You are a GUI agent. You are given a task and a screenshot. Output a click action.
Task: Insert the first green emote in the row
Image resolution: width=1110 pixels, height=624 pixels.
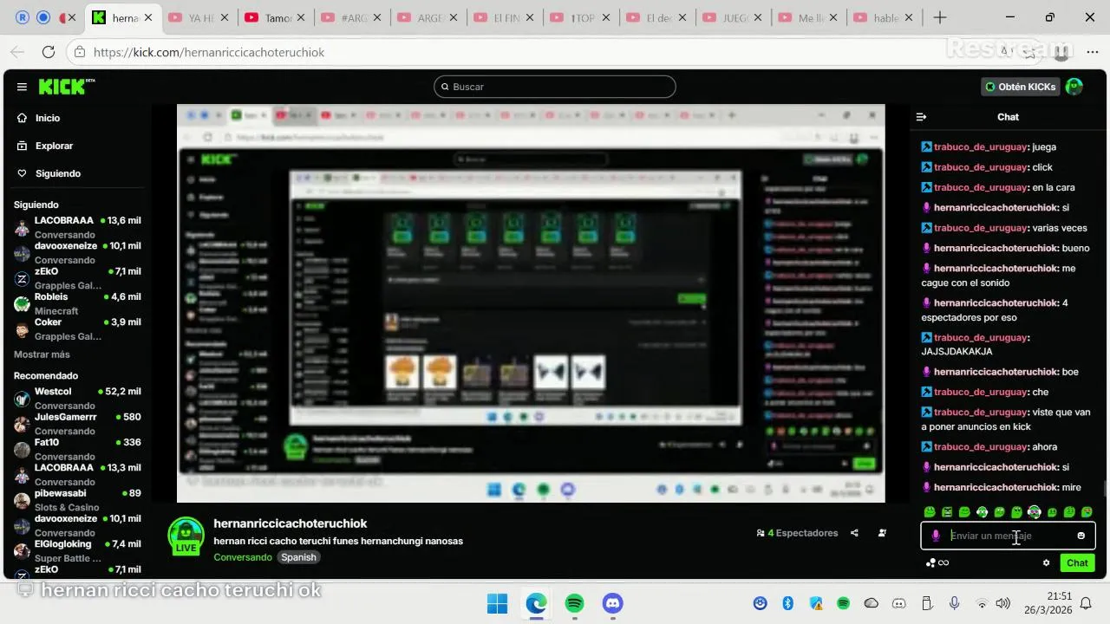pyautogui.click(x=930, y=512)
